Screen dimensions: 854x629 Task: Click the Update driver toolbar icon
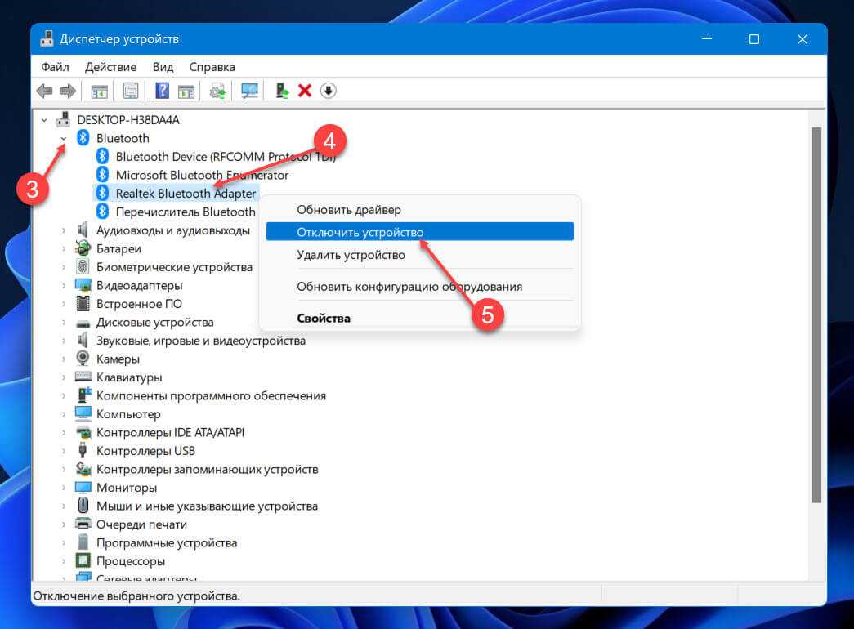pyautogui.click(x=282, y=91)
